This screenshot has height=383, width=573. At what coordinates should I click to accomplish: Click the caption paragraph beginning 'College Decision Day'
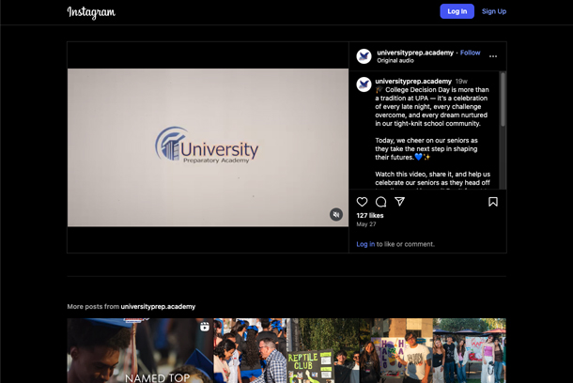[x=432, y=107]
